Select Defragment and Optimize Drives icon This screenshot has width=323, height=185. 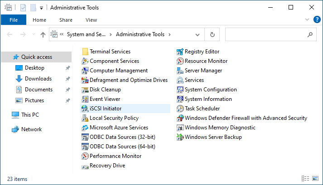85,80
